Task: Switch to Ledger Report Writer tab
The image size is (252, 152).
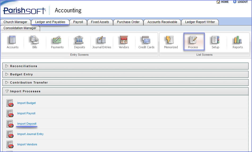Action: [200, 22]
